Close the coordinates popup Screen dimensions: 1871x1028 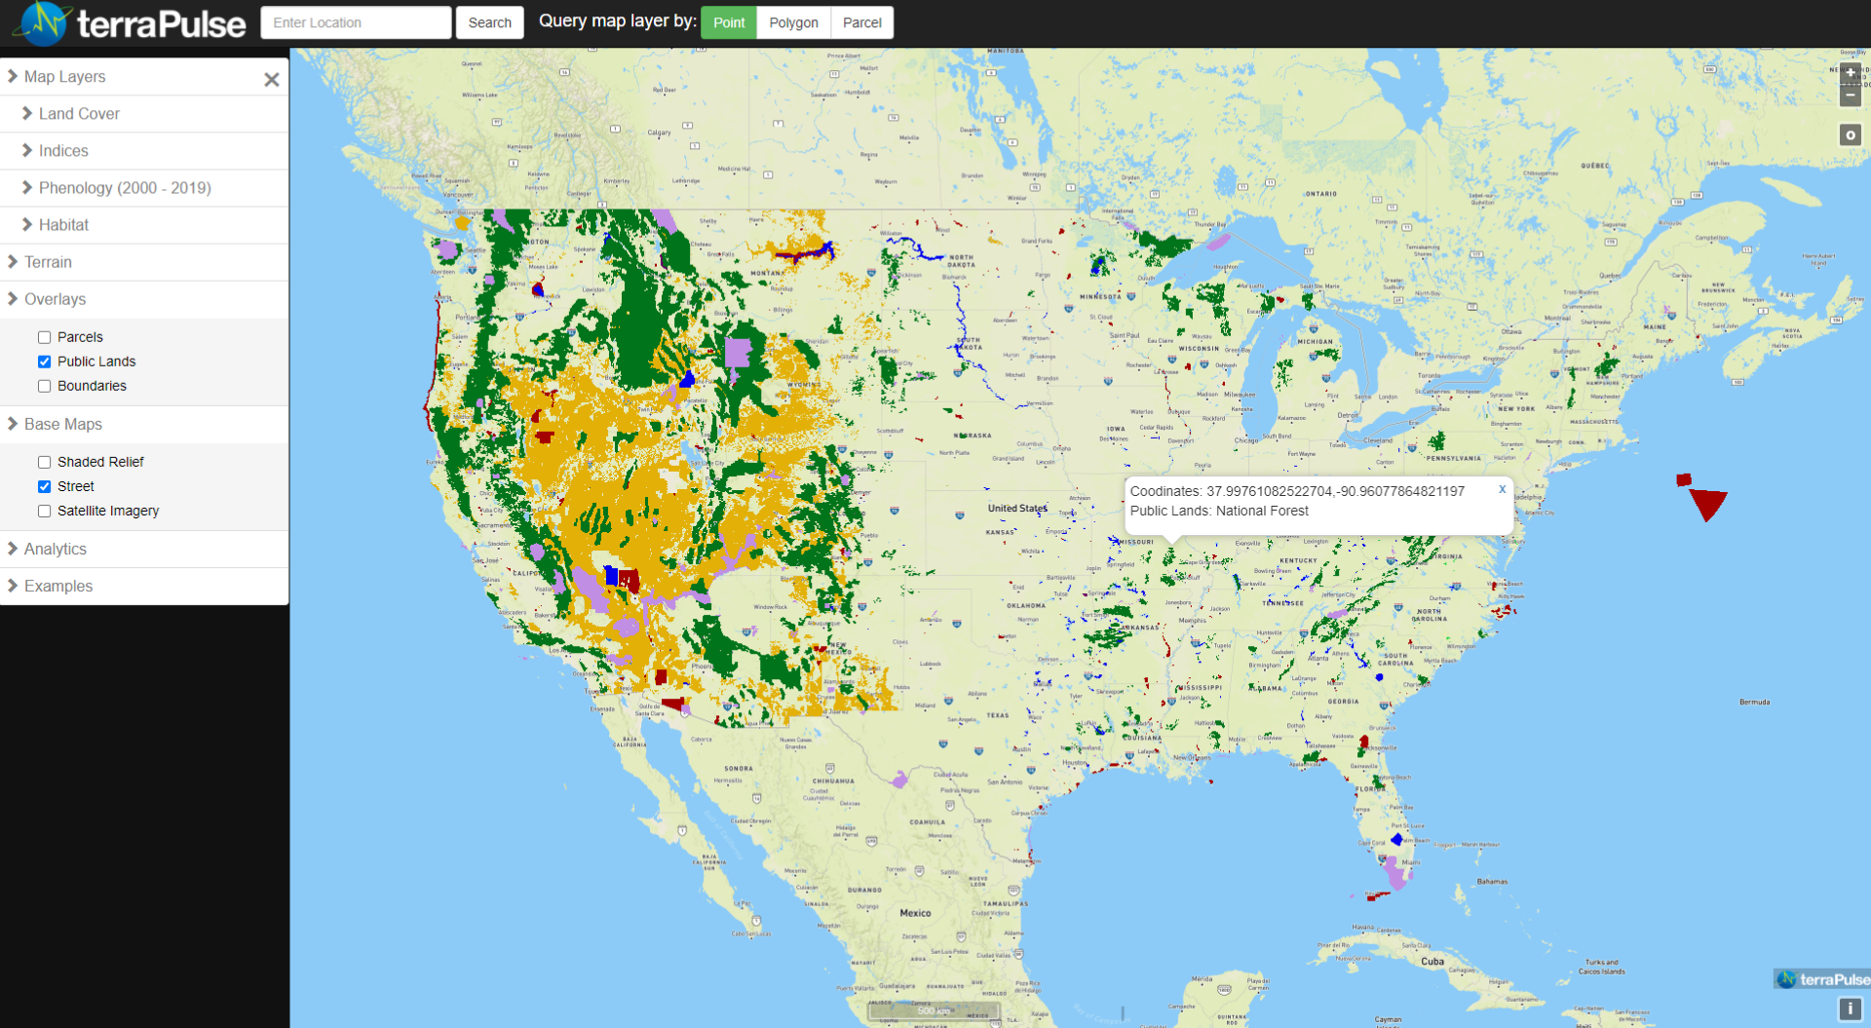coord(1502,489)
